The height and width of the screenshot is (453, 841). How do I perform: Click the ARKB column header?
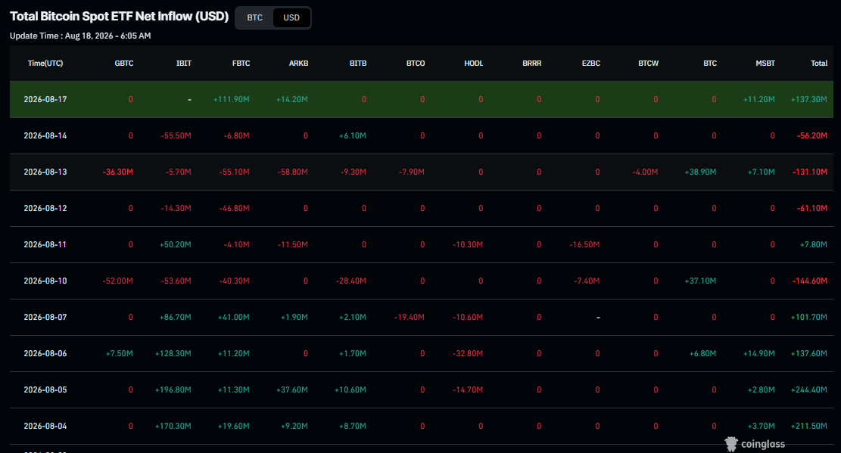299,64
